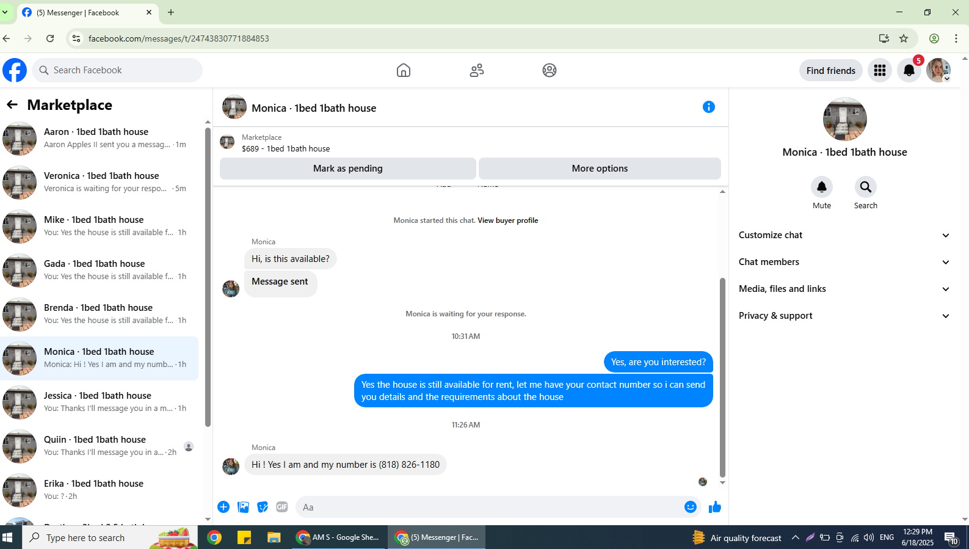The image size is (969, 549).
Task: Open the account profile picture menu
Action: click(938, 70)
